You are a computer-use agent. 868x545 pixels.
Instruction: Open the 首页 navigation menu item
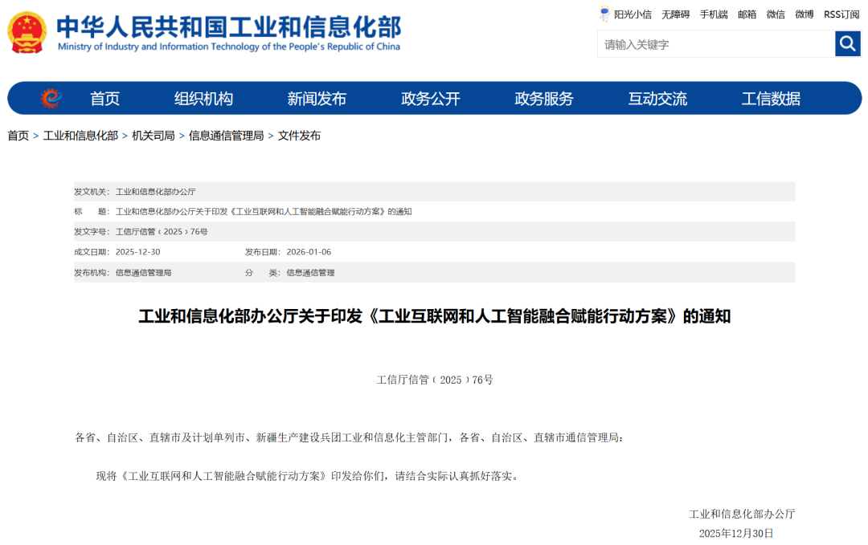coord(104,99)
